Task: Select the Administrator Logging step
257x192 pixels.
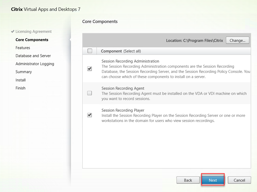Action: click(35, 64)
